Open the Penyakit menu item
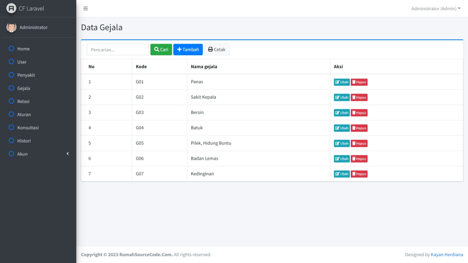Viewport: 468px width, 263px height. (x=38, y=75)
